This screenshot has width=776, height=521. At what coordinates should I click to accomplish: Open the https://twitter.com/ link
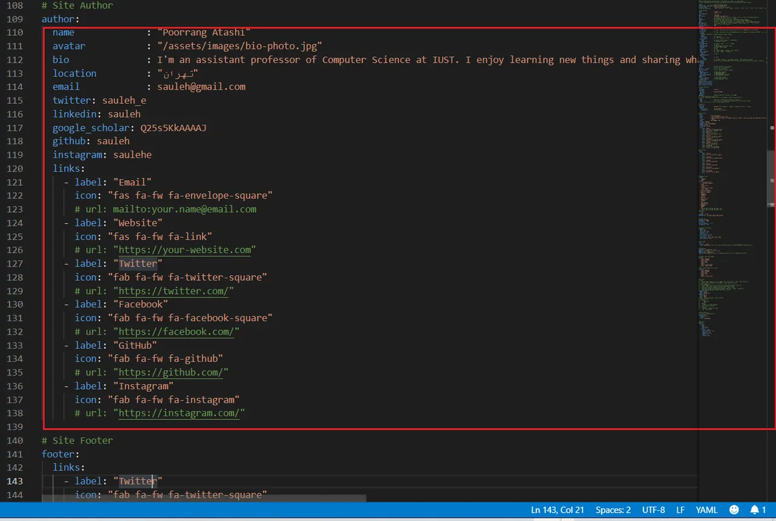click(173, 291)
